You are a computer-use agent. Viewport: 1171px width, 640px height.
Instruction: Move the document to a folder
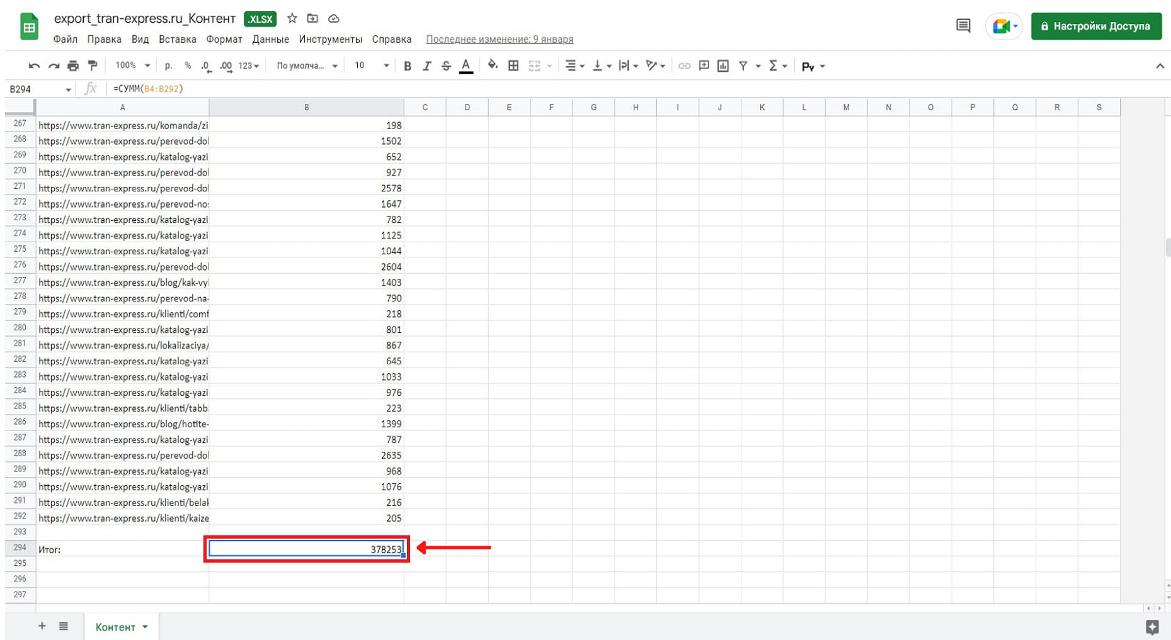pyautogui.click(x=312, y=18)
